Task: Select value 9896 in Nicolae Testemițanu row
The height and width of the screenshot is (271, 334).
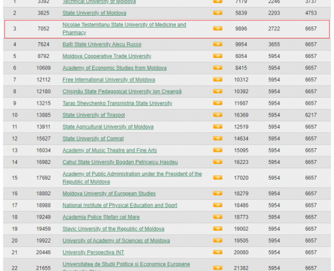Action: 241,28
